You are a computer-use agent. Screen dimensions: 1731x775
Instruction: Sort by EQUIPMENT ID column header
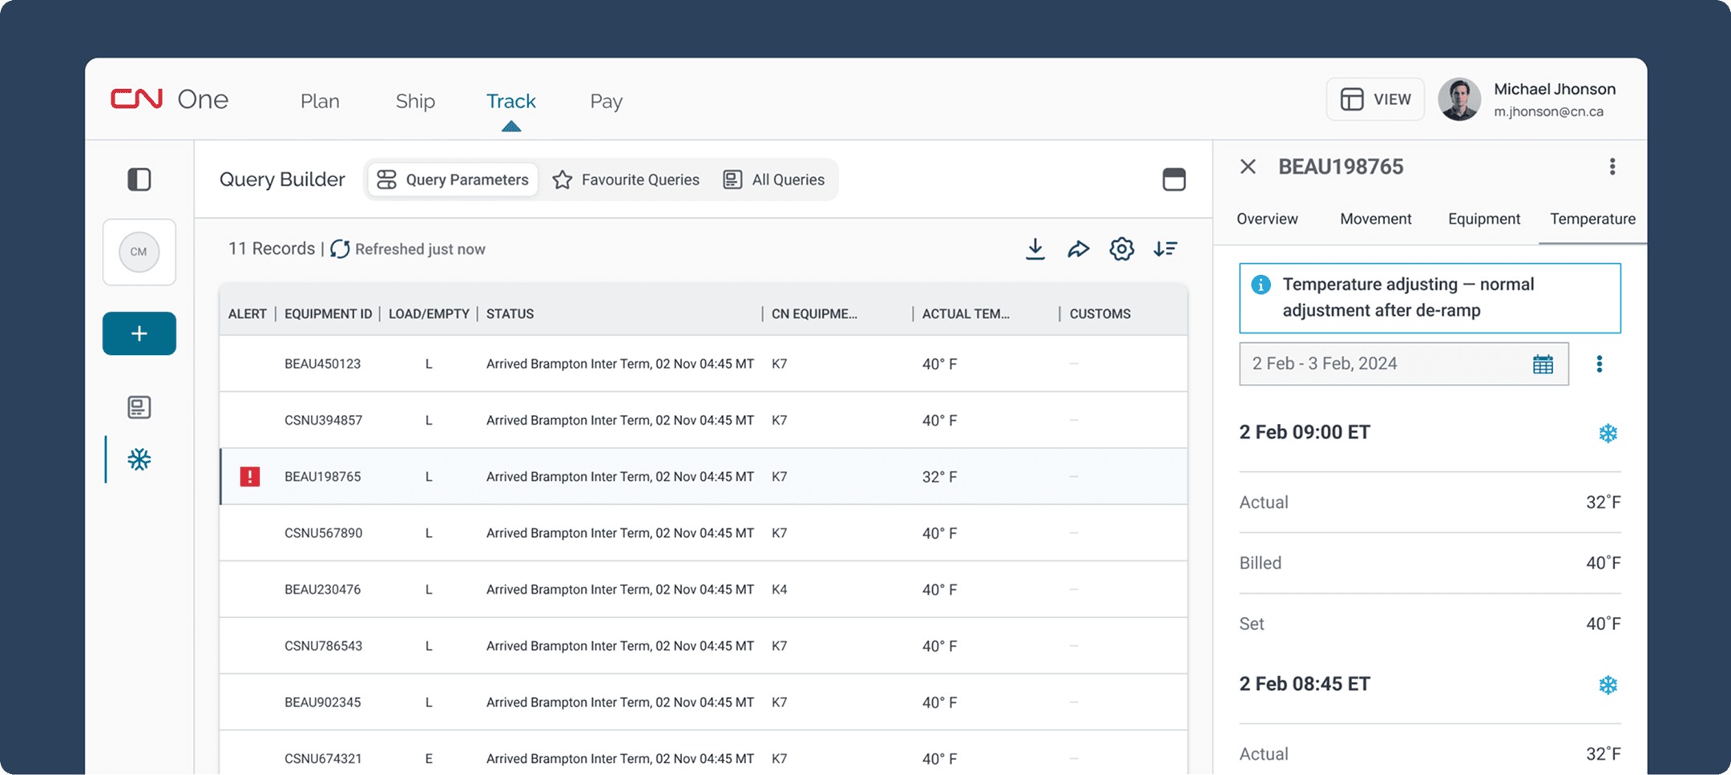pos(328,314)
